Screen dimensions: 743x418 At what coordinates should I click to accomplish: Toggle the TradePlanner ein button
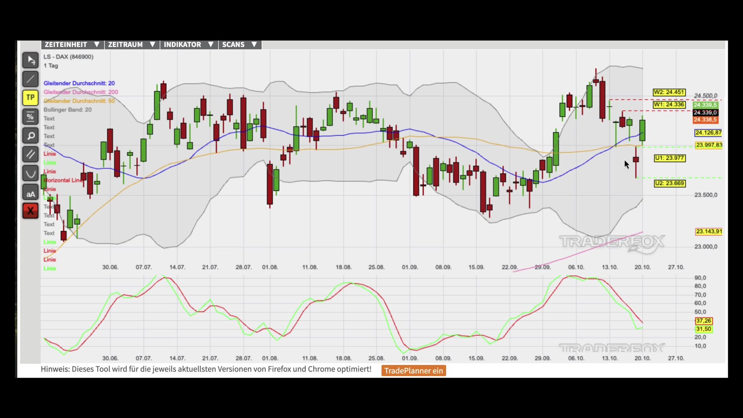[x=413, y=371]
